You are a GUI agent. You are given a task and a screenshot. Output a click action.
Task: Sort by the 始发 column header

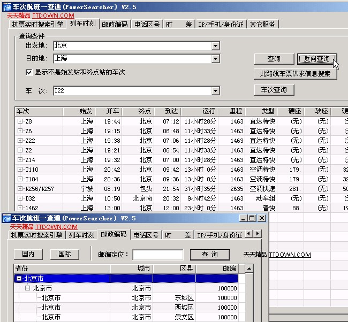coord(79,111)
